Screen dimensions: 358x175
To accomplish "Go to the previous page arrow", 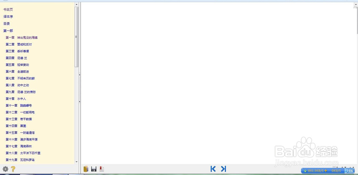I will pyautogui.click(x=213, y=169).
